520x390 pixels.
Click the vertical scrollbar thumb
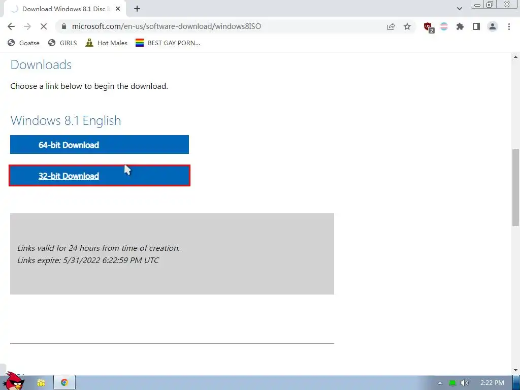click(x=516, y=187)
